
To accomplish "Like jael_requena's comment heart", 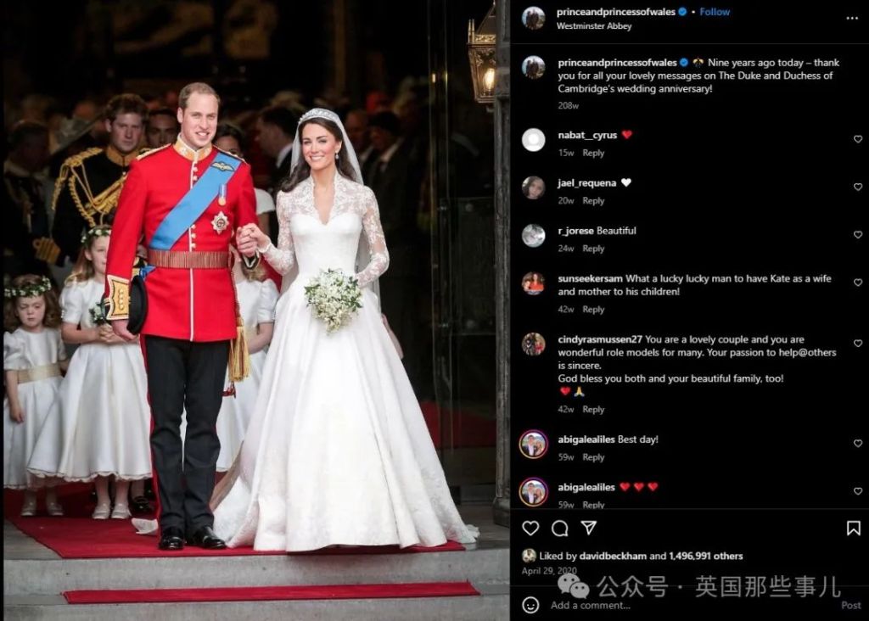I will pos(858,187).
